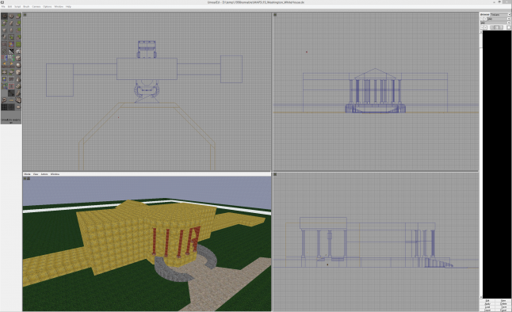512x312 pixels.
Task: Select the multicolored texture icon in toolbox
Action: click(x=11, y=44)
